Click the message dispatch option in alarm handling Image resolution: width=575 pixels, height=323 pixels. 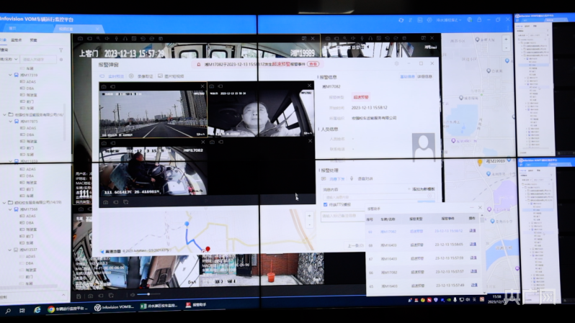tap(334, 178)
